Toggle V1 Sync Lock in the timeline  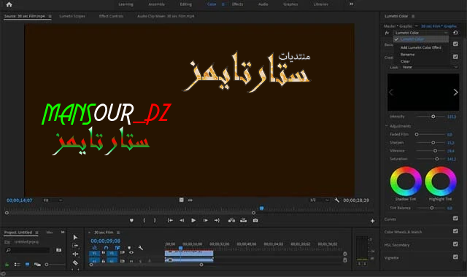pos(123,253)
